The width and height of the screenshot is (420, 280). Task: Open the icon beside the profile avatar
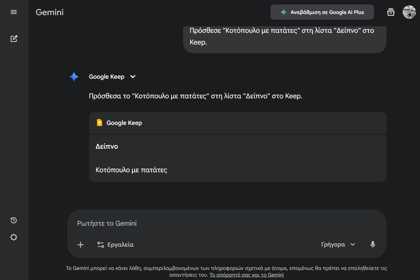click(391, 12)
